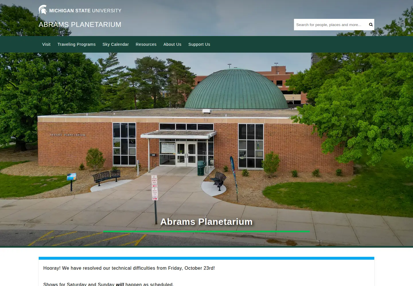Image resolution: width=413 pixels, height=286 pixels.
Task: Click the search magnifier icon
Action: (371, 25)
